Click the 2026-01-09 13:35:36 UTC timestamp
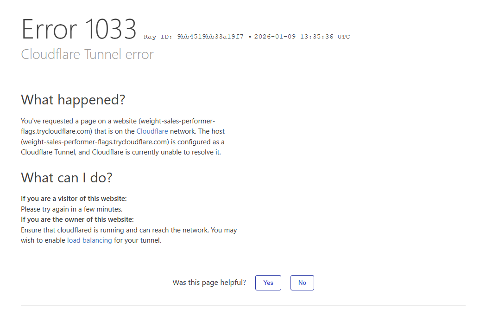Image resolution: width=480 pixels, height=322 pixels. click(x=302, y=37)
